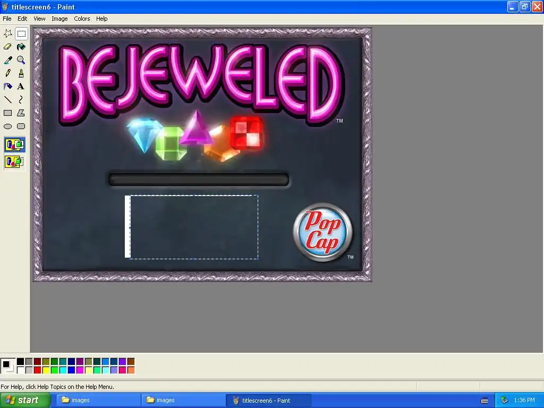Click the 1:36 PM clock
This screenshot has height=408, width=544.
point(524,400)
